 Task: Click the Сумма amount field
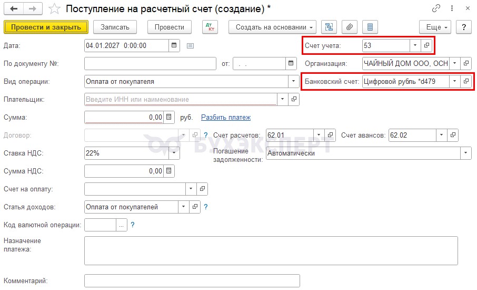point(124,117)
